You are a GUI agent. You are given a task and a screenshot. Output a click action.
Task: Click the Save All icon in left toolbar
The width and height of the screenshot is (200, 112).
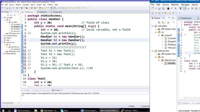(10, 8)
